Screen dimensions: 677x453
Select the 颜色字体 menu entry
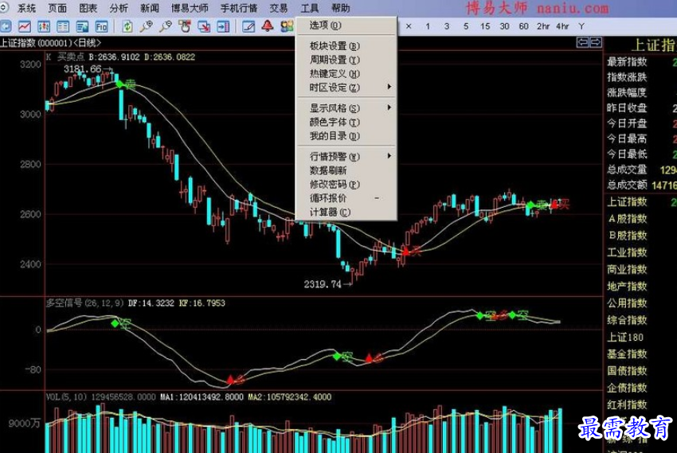click(346, 122)
